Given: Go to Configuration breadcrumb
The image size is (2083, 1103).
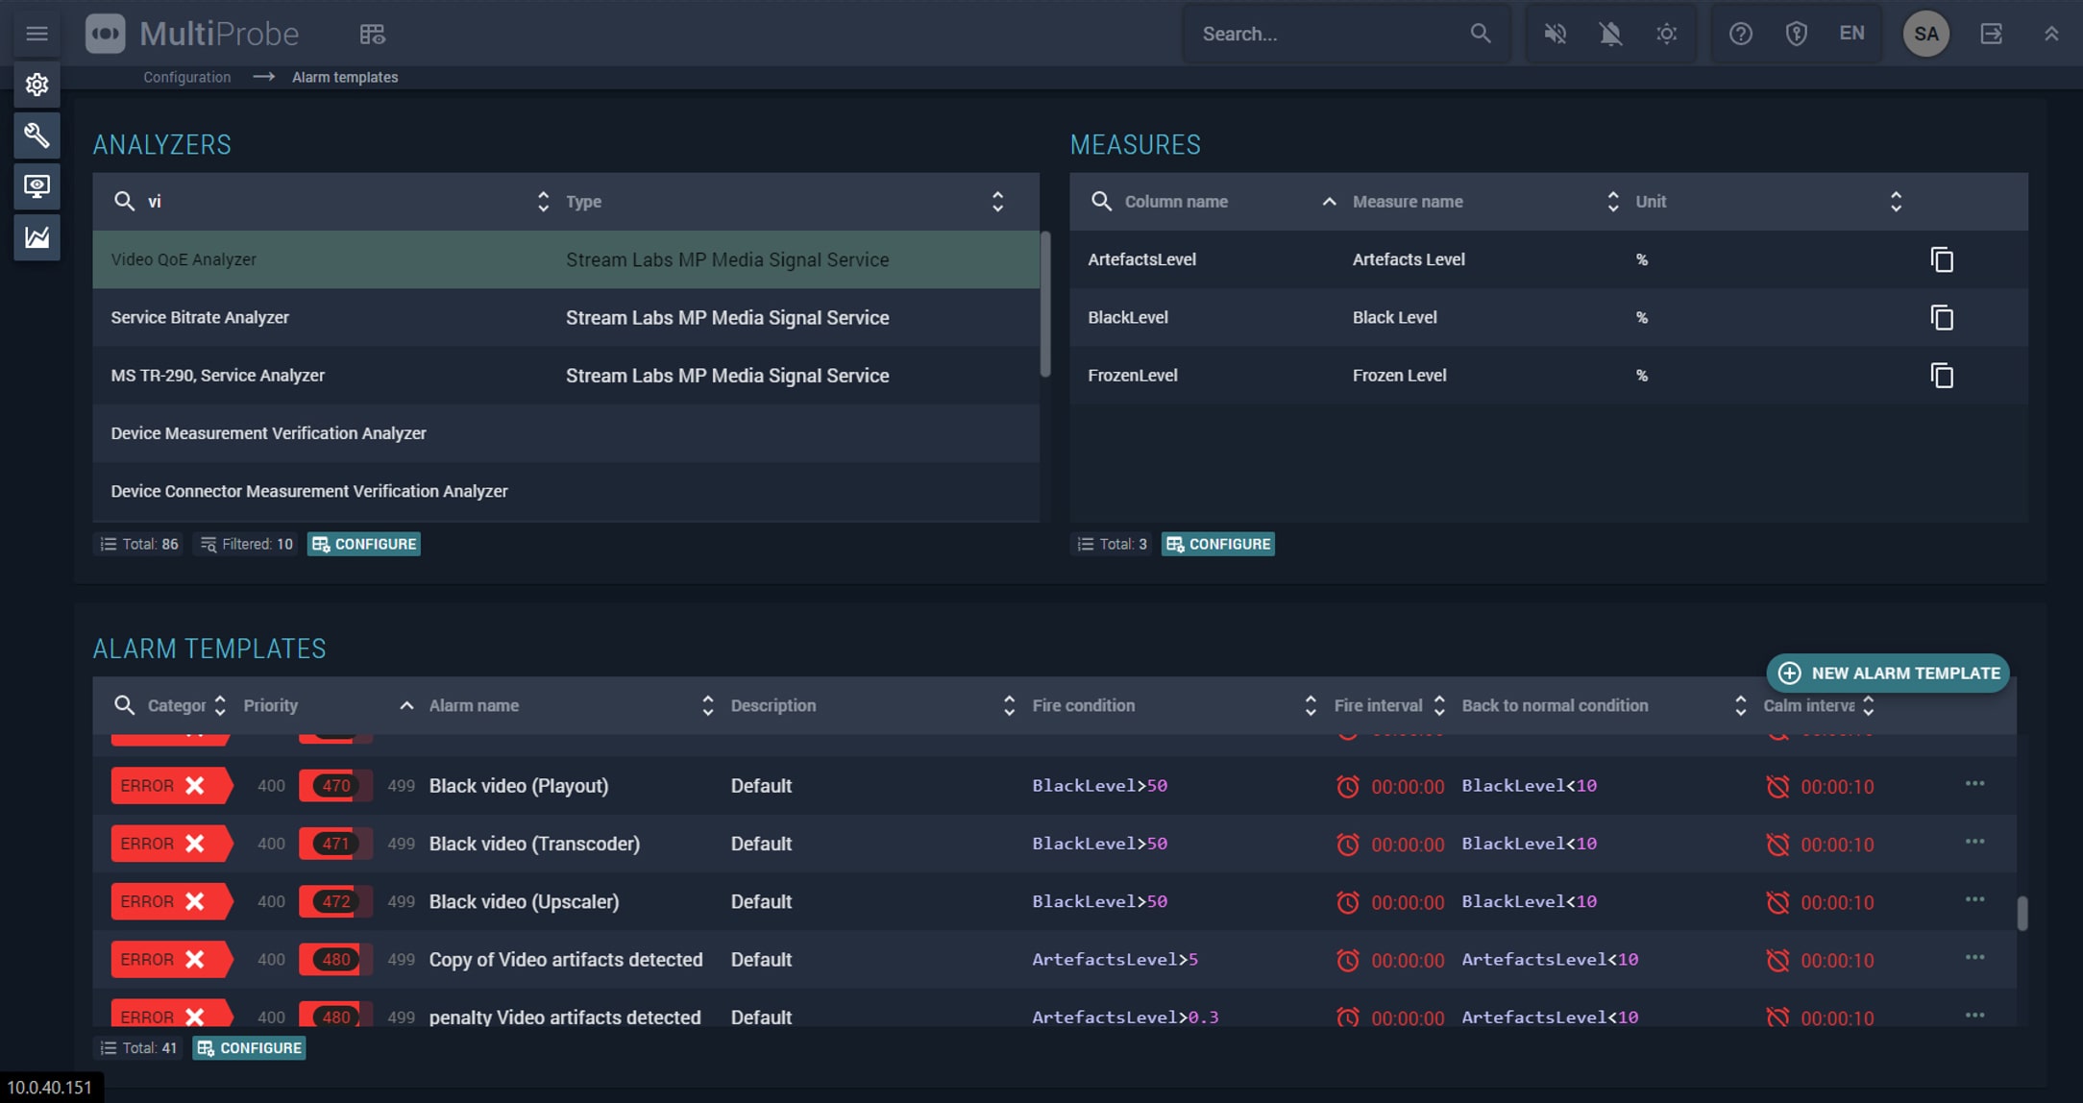Looking at the screenshot, I should (x=186, y=77).
